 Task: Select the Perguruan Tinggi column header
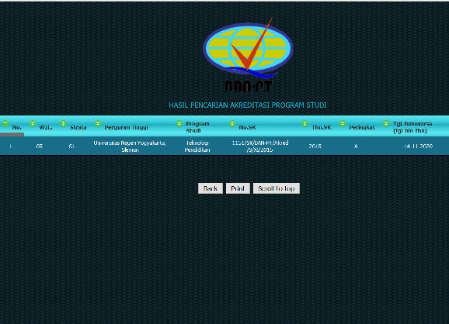click(126, 127)
